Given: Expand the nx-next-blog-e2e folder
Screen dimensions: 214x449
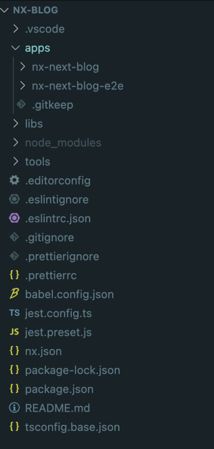Looking at the screenshot, I should coord(22,86).
